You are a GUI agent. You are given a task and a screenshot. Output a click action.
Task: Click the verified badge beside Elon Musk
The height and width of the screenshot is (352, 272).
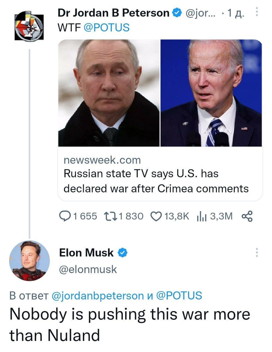122,252
